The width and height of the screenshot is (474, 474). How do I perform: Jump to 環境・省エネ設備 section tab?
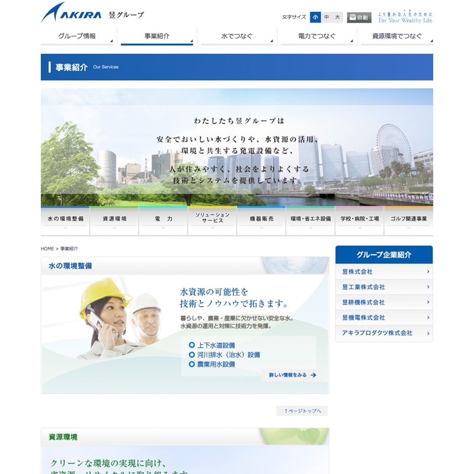310,220
